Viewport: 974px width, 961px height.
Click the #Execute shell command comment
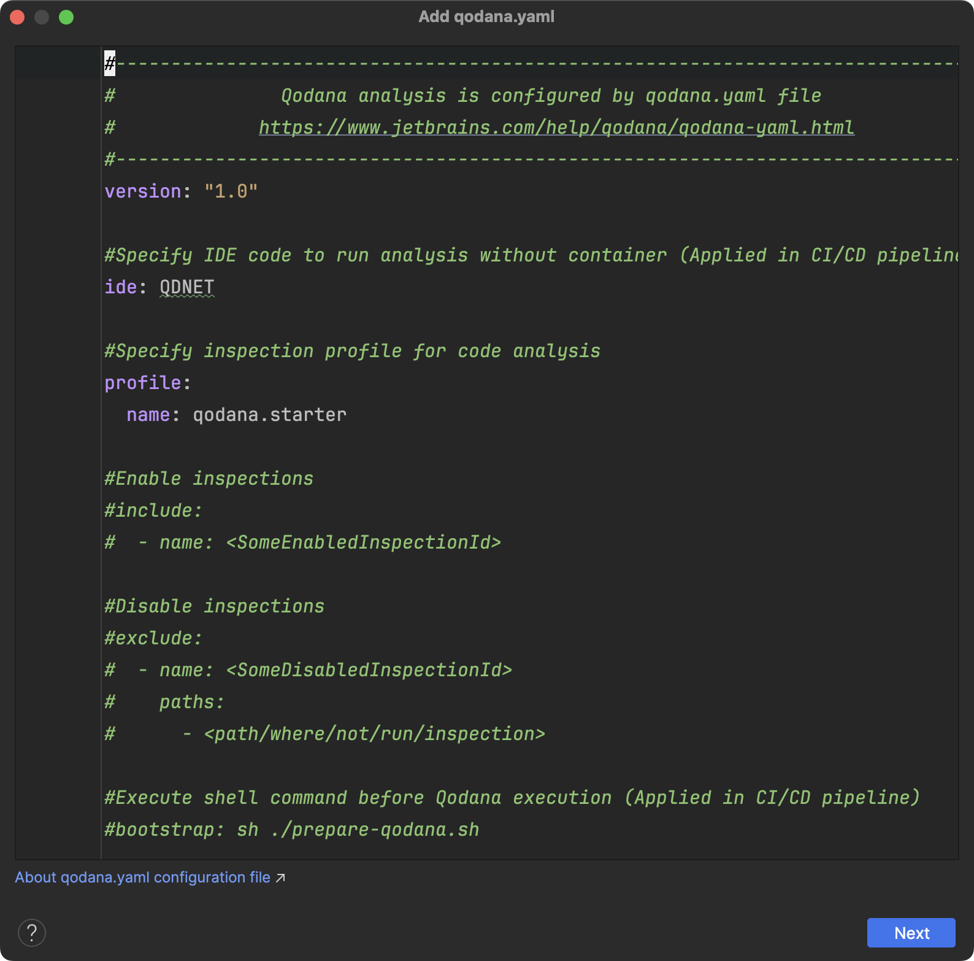click(x=512, y=798)
